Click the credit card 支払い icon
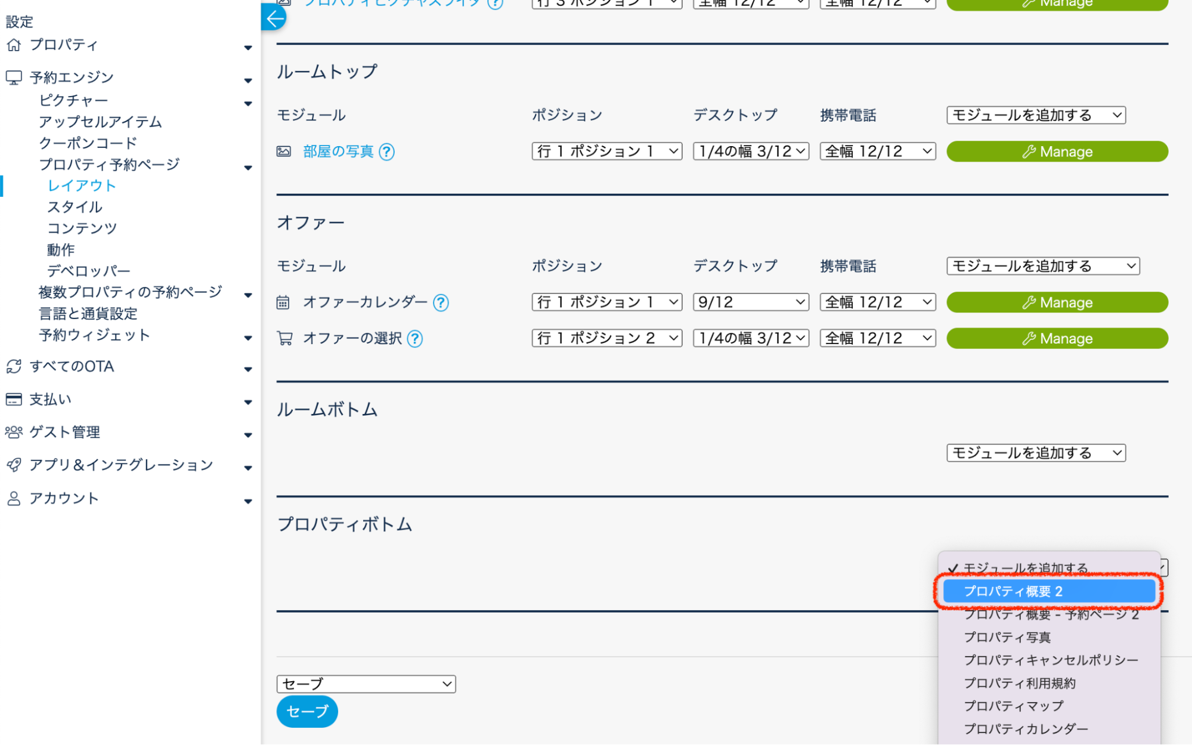Viewport: 1192px width, 745px height. pyautogui.click(x=14, y=400)
